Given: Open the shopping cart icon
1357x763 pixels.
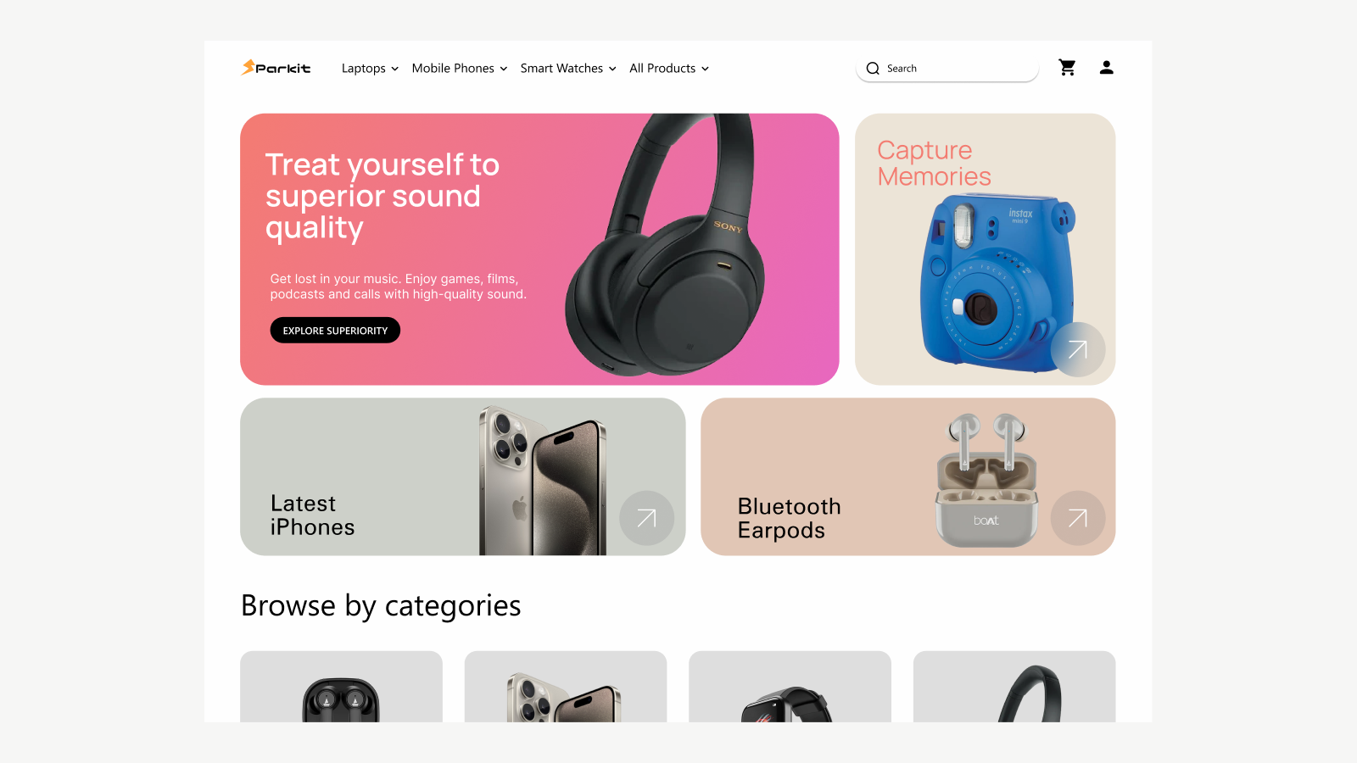Looking at the screenshot, I should [1067, 68].
